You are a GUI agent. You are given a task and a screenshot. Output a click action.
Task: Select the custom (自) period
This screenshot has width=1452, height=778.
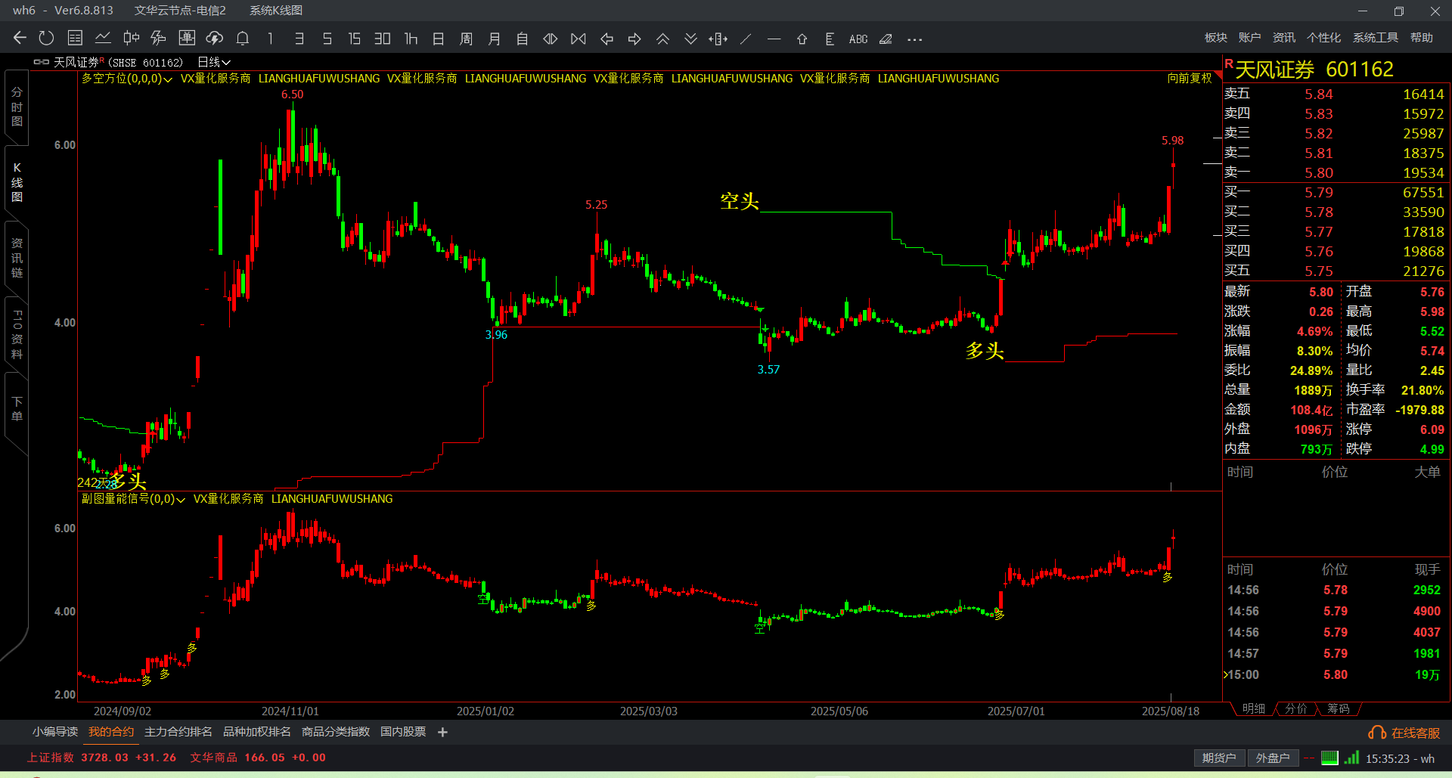point(522,39)
